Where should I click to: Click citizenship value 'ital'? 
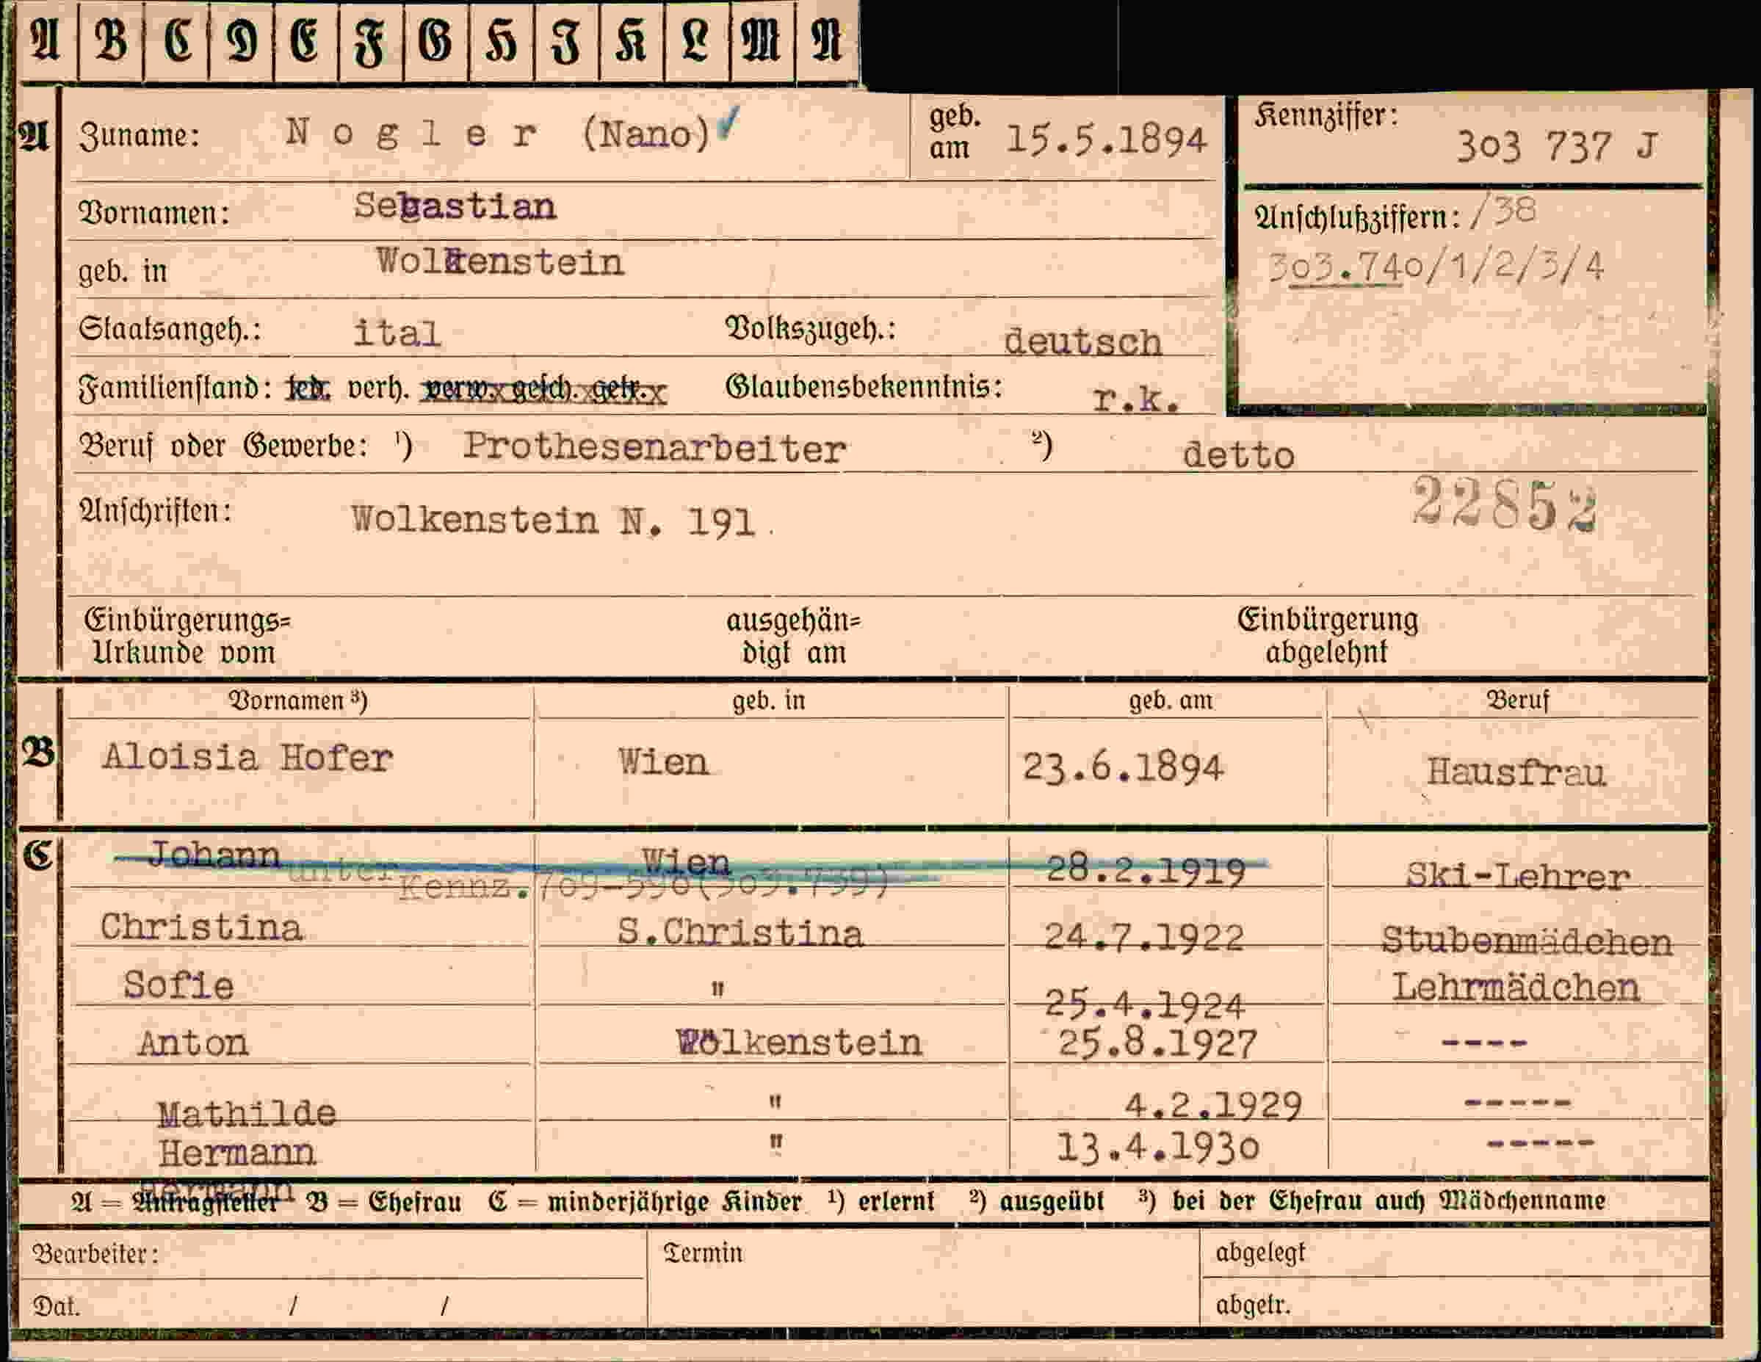pos(397,332)
